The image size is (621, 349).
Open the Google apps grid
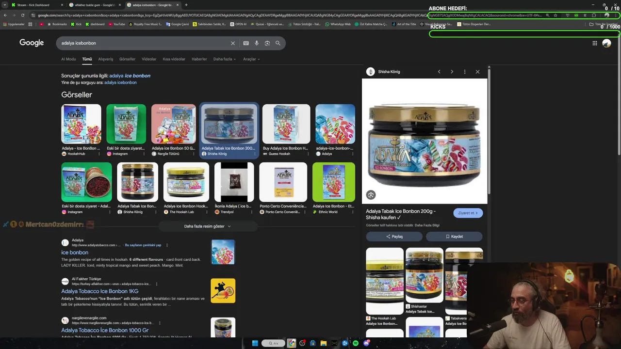click(x=595, y=43)
